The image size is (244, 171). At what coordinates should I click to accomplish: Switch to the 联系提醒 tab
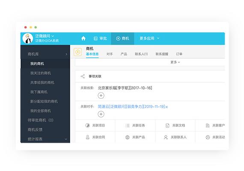162,54
